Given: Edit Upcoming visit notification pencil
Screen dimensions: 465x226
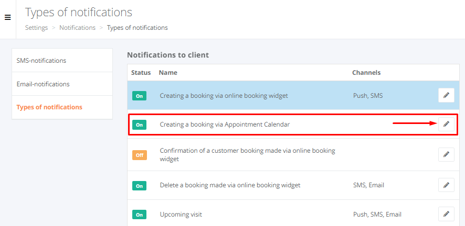Looking at the screenshot, I should (x=446, y=214).
